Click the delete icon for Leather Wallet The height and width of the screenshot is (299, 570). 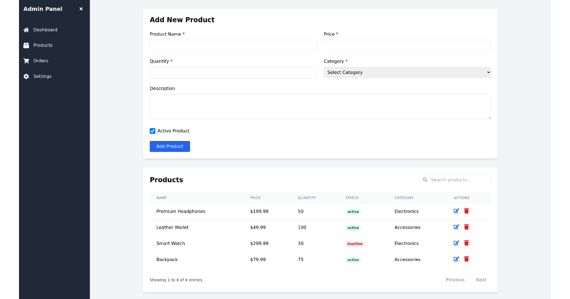(x=466, y=227)
